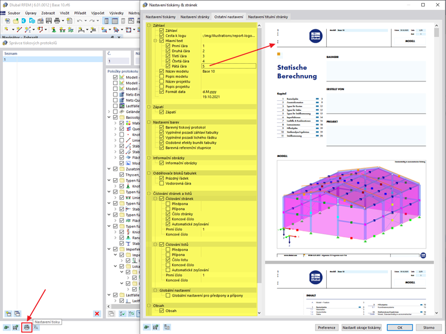Click the New Model icon in main toolbar

tap(7, 21)
